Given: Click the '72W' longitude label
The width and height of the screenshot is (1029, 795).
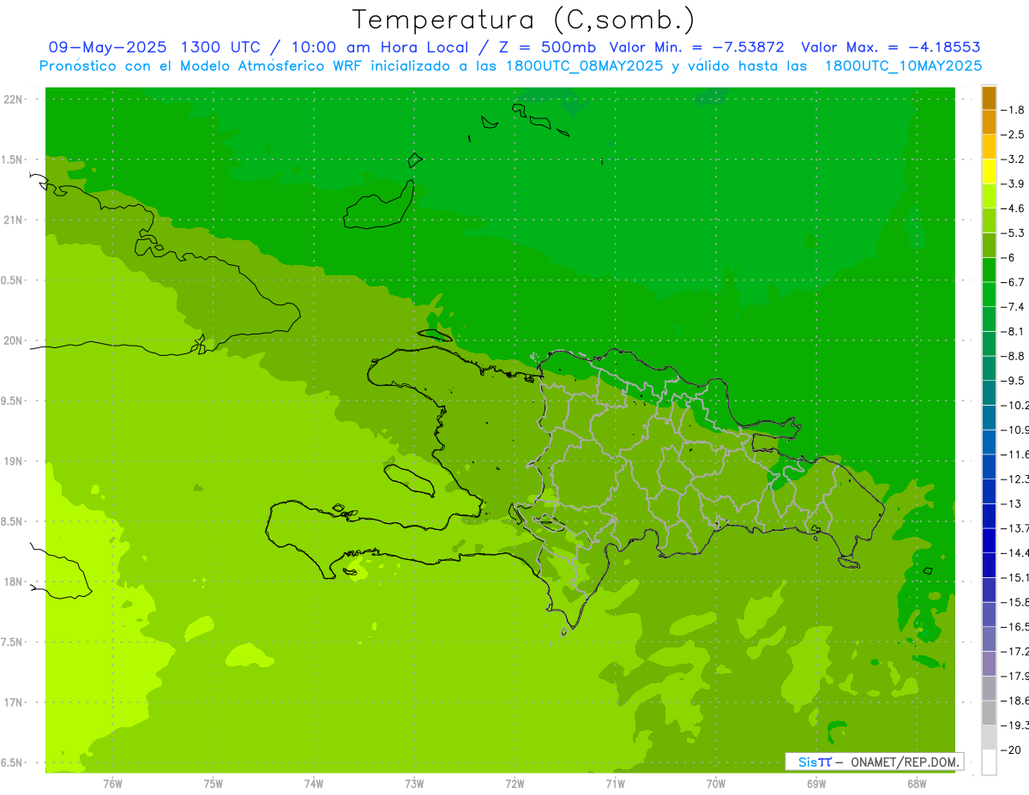Looking at the screenshot, I should coord(514,784).
